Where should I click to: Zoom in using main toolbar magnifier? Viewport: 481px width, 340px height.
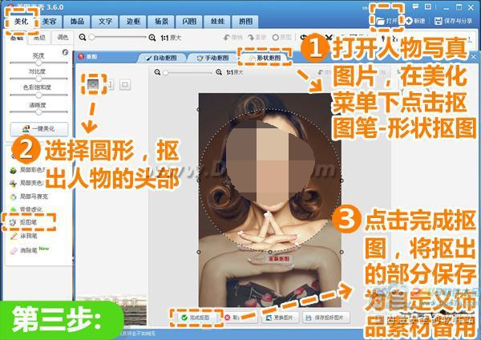tap(152, 38)
